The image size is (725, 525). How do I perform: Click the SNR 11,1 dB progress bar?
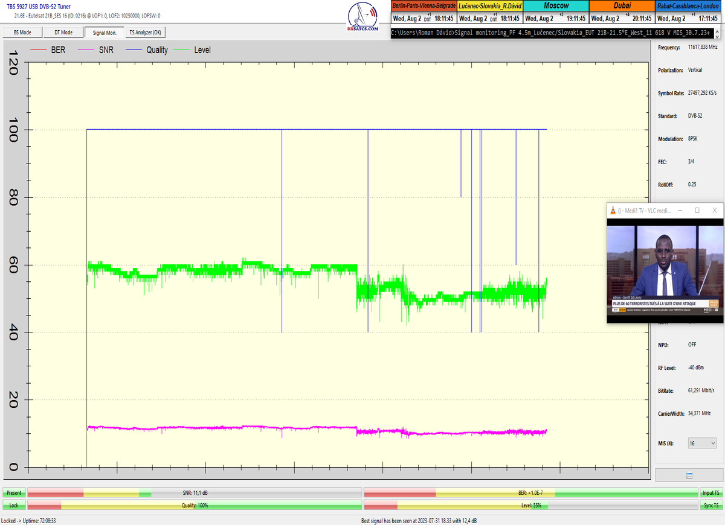(195, 493)
